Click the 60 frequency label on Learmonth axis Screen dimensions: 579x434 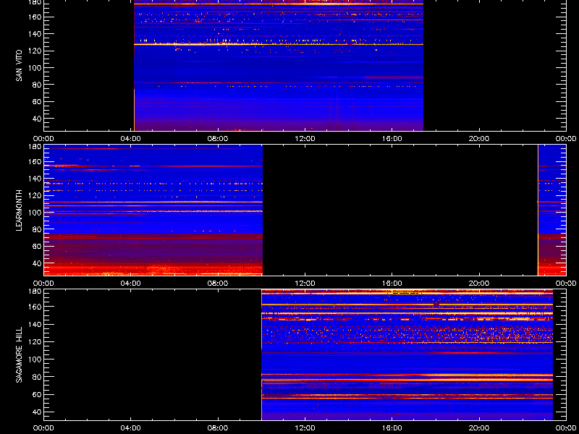[36, 246]
